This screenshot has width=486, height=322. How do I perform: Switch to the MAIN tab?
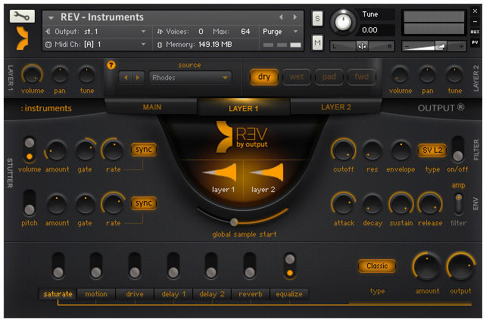click(152, 107)
